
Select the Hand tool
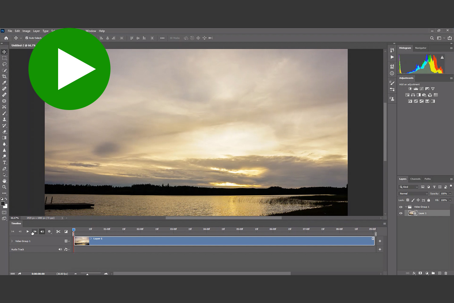(x=4, y=181)
